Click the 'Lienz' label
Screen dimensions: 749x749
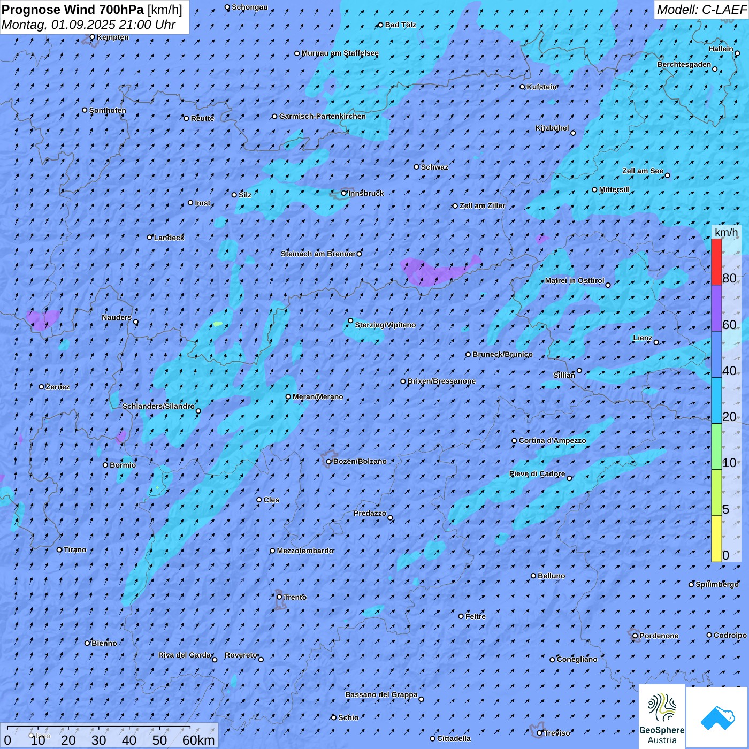(643, 338)
